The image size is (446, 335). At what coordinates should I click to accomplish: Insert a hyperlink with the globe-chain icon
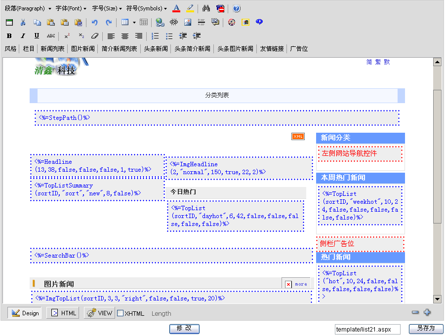[x=160, y=22]
